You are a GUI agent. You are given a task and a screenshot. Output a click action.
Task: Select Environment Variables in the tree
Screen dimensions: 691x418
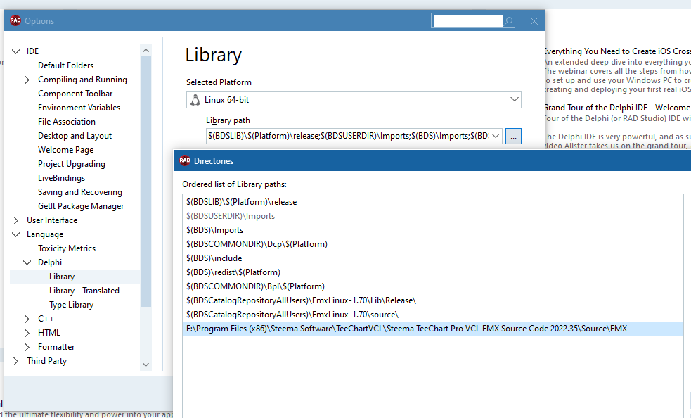pyautogui.click(x=79, y=108)
